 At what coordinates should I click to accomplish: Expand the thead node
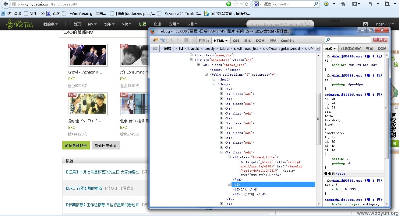(214, 79)
